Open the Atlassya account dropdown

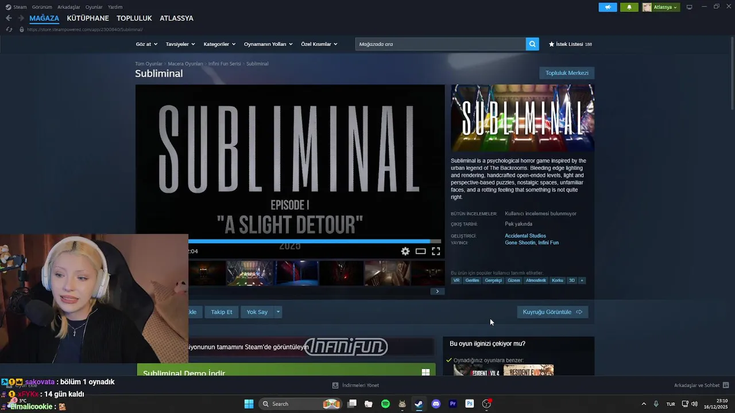[x=660, y=7]
